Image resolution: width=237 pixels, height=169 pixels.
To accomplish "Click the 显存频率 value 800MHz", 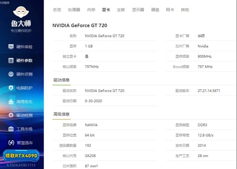I will [x=205, y=57].
